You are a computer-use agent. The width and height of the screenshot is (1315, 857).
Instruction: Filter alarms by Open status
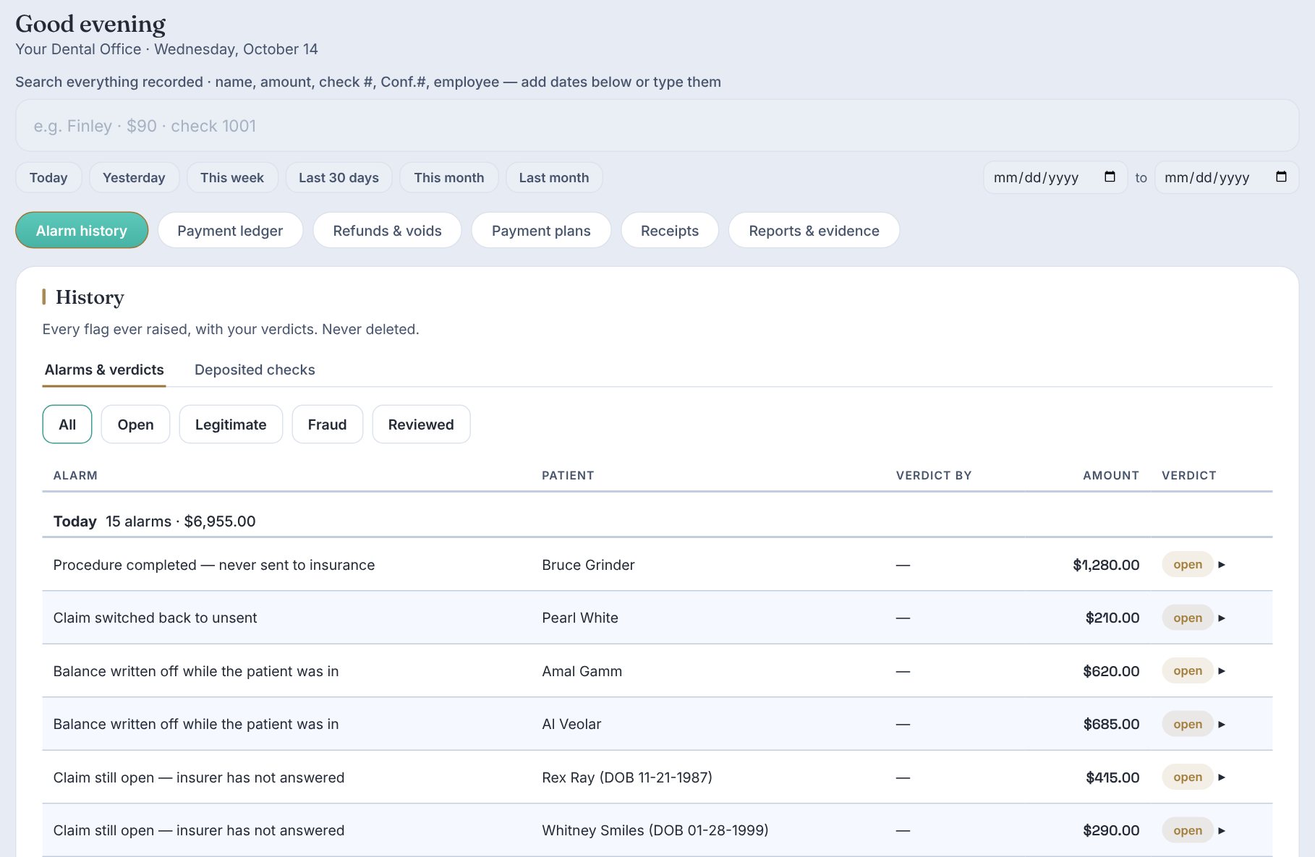point(135,425)
